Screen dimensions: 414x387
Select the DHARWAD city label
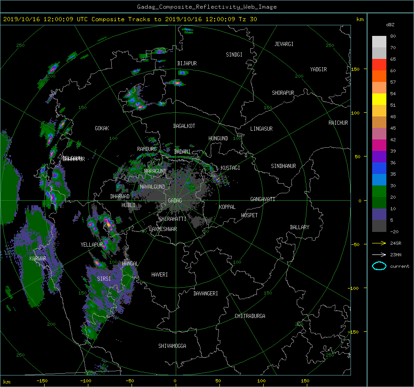tap(120, 196)
